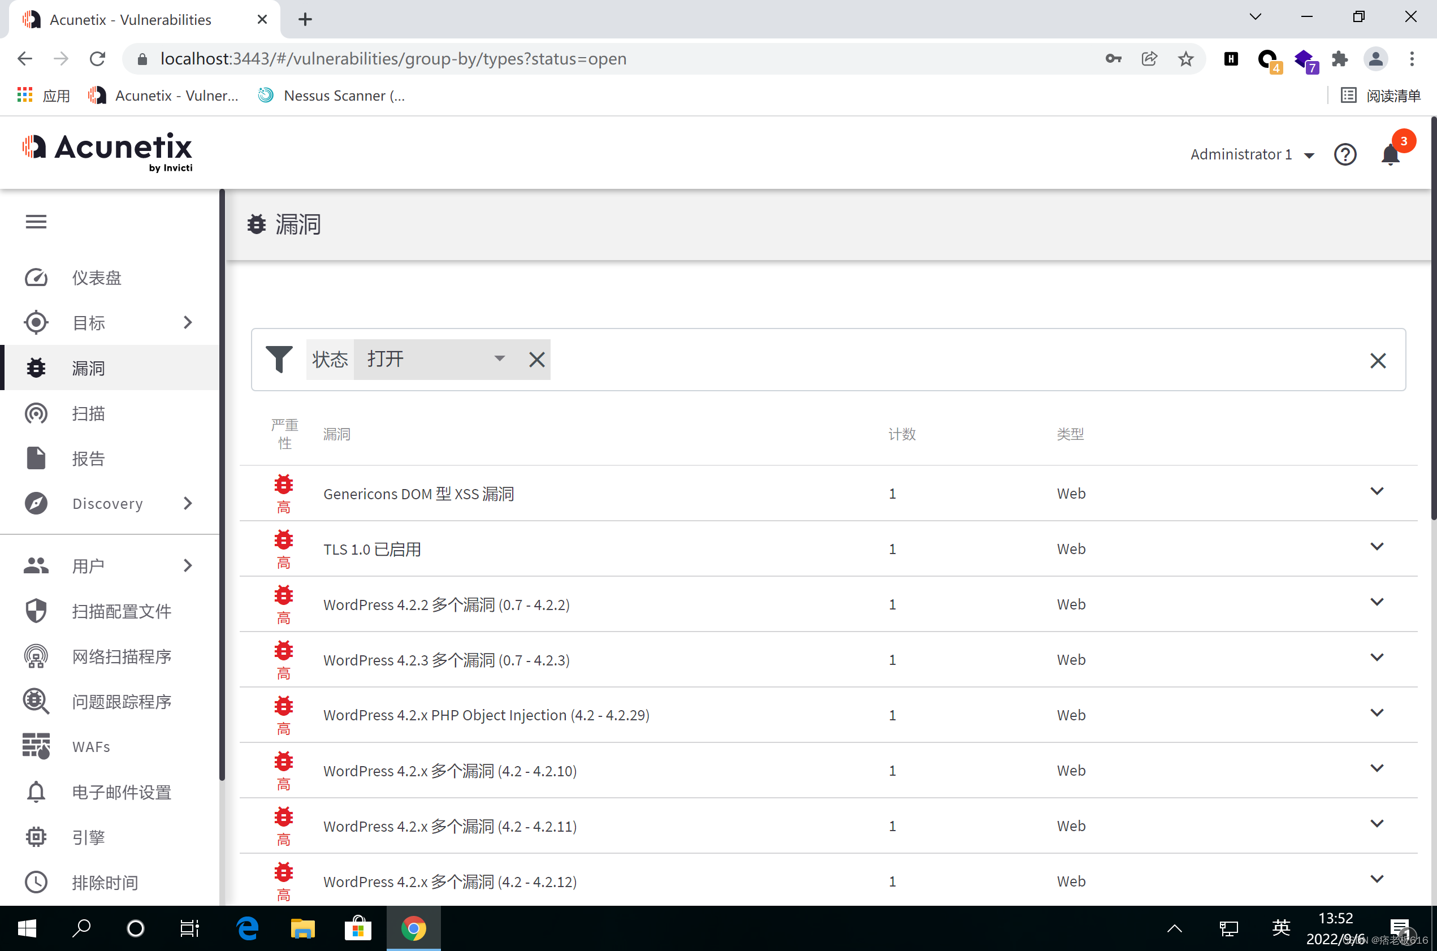1437x951 pixels.
Task: Expand the 目标 submenu chevron
Action: click(188, 323)
